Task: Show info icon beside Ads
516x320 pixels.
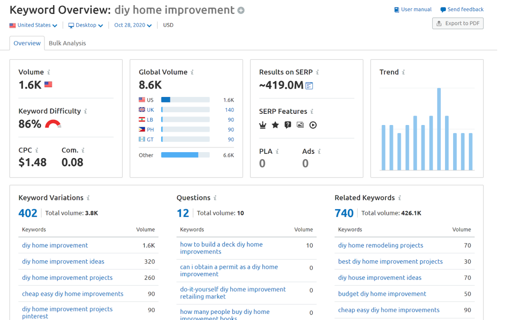Action: [319, 151]
